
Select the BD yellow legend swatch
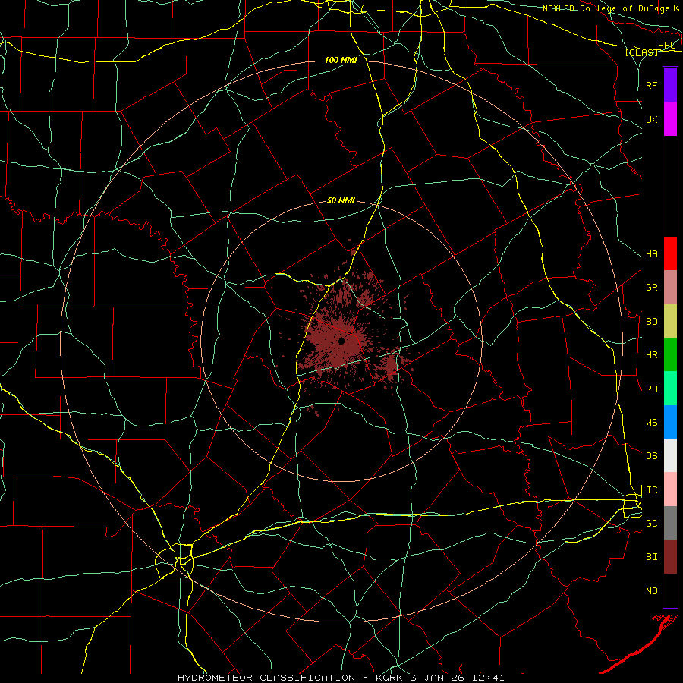coord(670,322)
